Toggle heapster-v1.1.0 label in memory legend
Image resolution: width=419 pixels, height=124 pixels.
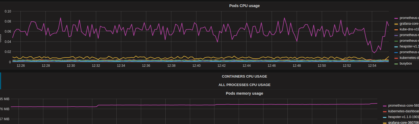point(403,117)
